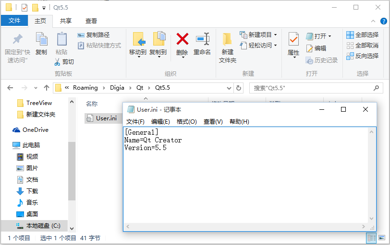Open Notepad Format (格式(O)) menu
Viewport: 390px width, 245px height.
pyautogui.click(x=186, y=122)
